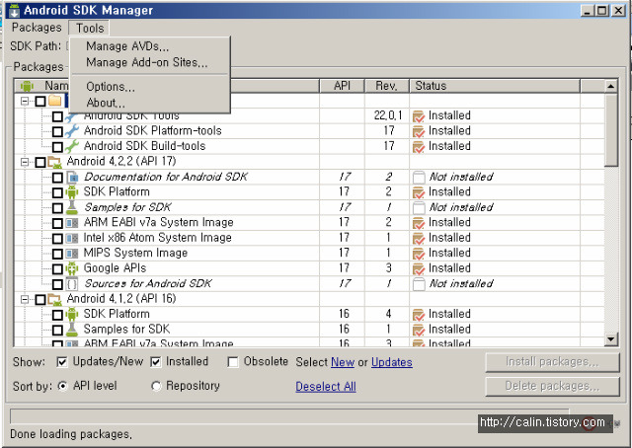Click the ARM EABI v7a System Image icon, API 17

(x=72, y=222)
